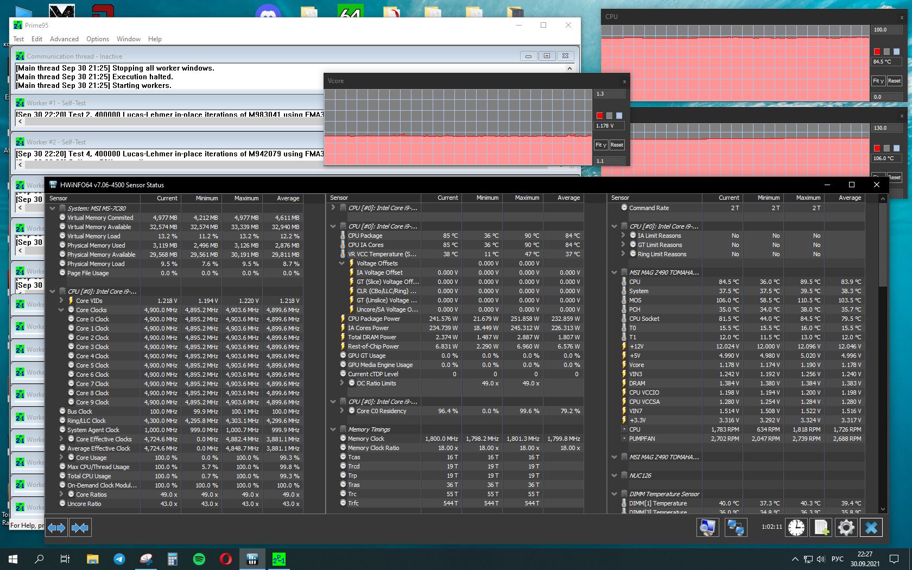Open HWiNFO remote network monitoring icon
The height and width of the screenshot is (570, 912).
pos(736,527)
